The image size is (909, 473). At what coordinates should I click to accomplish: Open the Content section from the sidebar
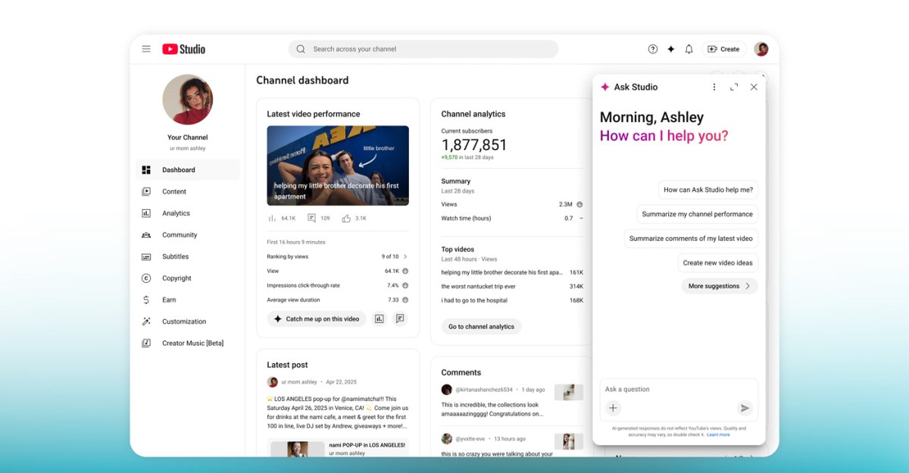[174, 192]
